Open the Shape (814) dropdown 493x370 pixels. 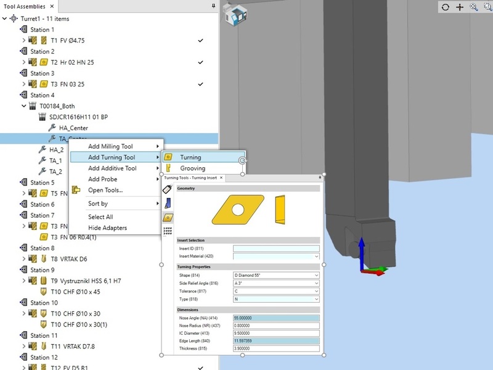(276, 275)
